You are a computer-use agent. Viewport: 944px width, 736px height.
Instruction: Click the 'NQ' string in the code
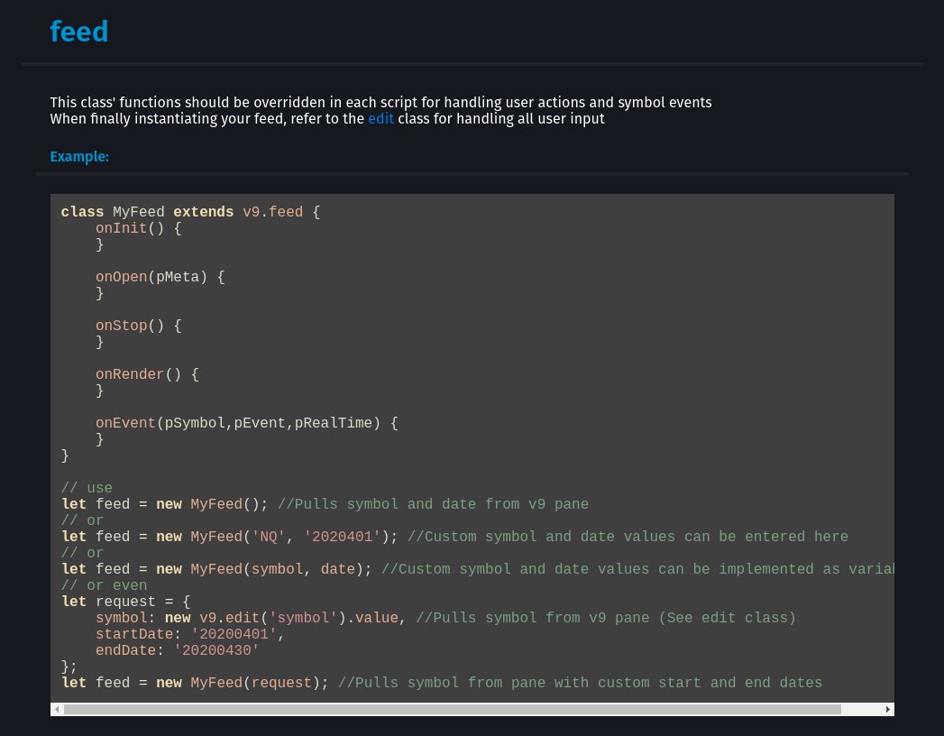(x=268, y=537)
